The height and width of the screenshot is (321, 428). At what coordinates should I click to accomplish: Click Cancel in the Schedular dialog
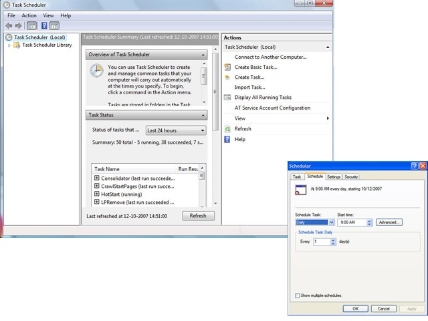pyautogui.click(x=383, y=309)
